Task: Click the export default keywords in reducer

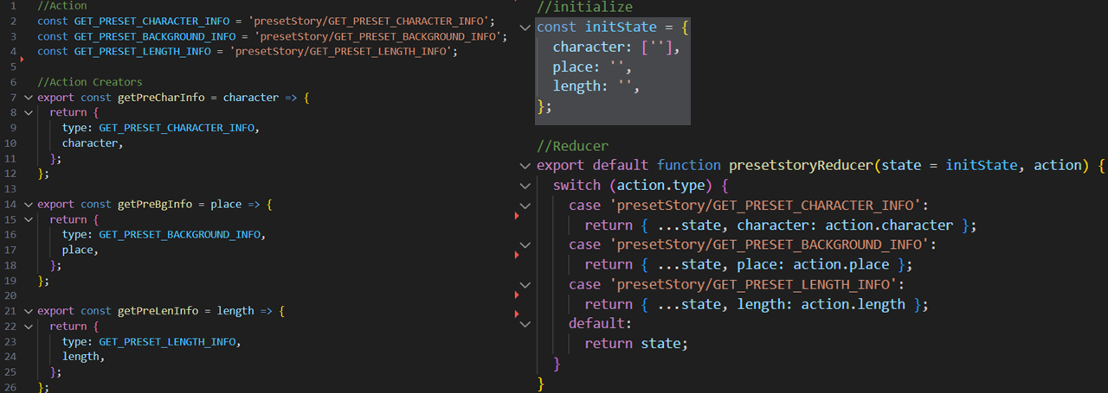Action: tap(593, 165)
